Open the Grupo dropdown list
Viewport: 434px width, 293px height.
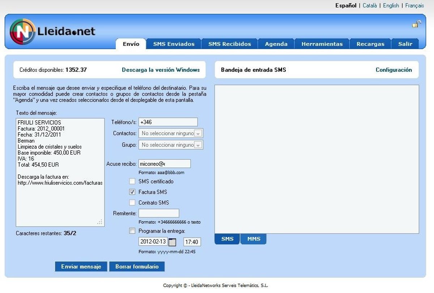pyautogui.click(x=198, y=145)
